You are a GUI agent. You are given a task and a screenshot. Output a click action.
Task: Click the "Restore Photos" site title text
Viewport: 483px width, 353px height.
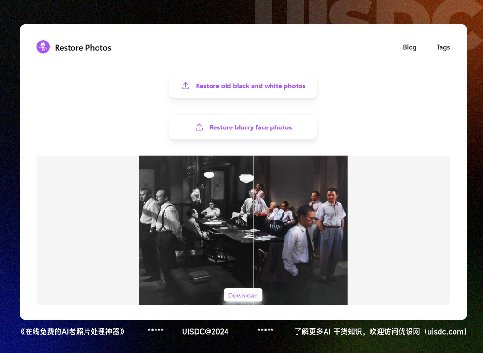tap(83, 48)
